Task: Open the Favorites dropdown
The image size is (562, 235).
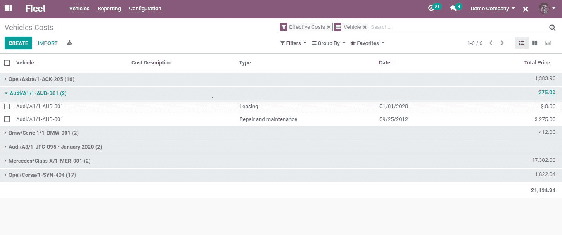Action: pyautogui.click(x=368, y=43)
